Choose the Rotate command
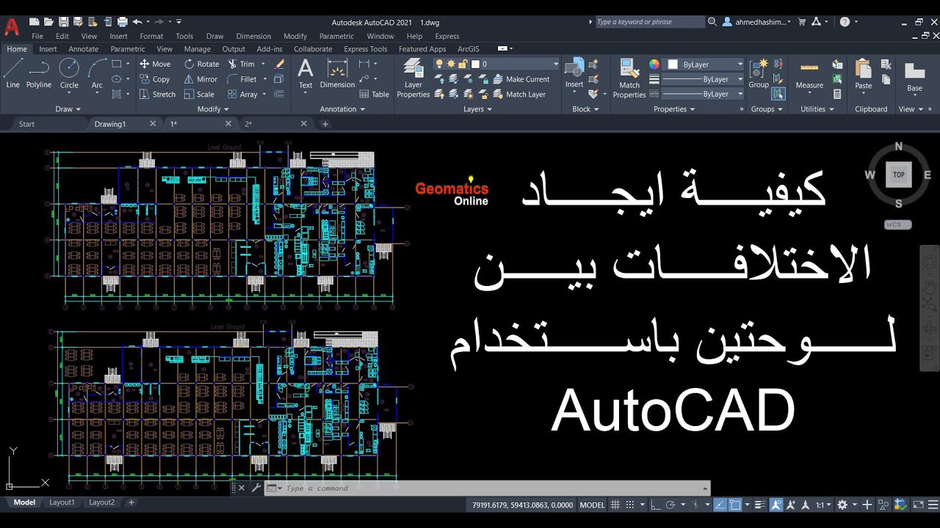Image resolution: width=940 pixels, height=528 pixels. point(202,64)
